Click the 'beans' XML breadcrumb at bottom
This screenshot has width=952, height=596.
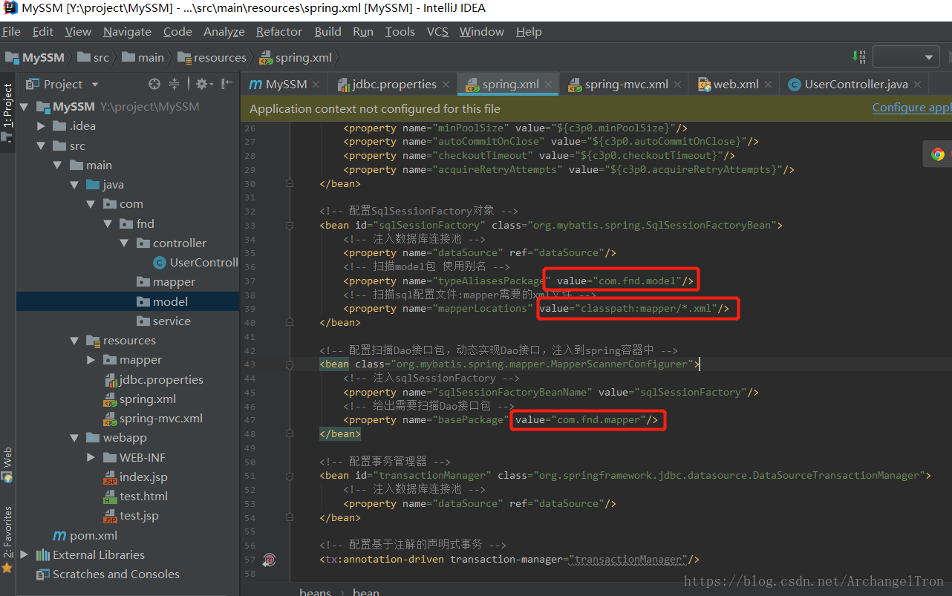click(x=315, y=592)
